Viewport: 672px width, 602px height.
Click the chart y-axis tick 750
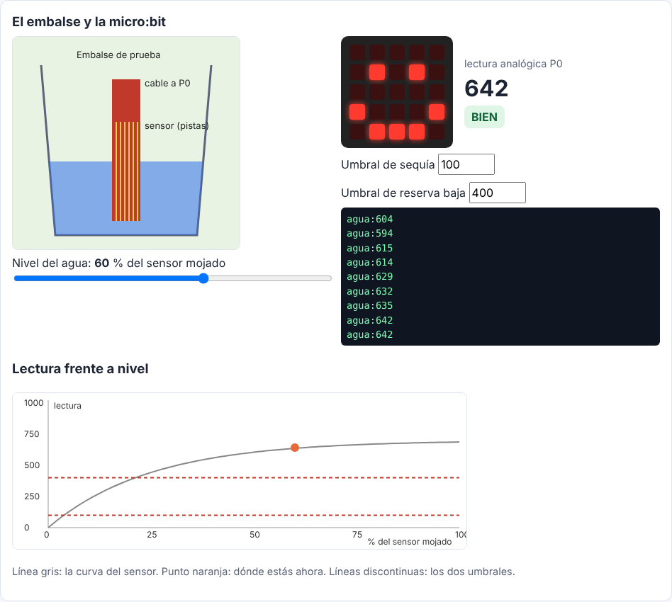pyautogui.click(x=32, y=434)
